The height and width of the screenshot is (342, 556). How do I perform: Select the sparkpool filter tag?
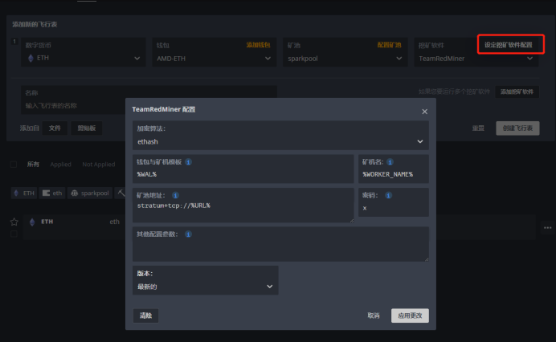click(90, 193)
